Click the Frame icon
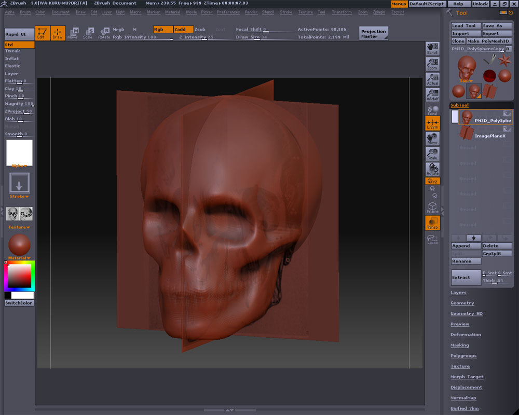The height and width of the screenshot is (415, 519). pos(432,208)
